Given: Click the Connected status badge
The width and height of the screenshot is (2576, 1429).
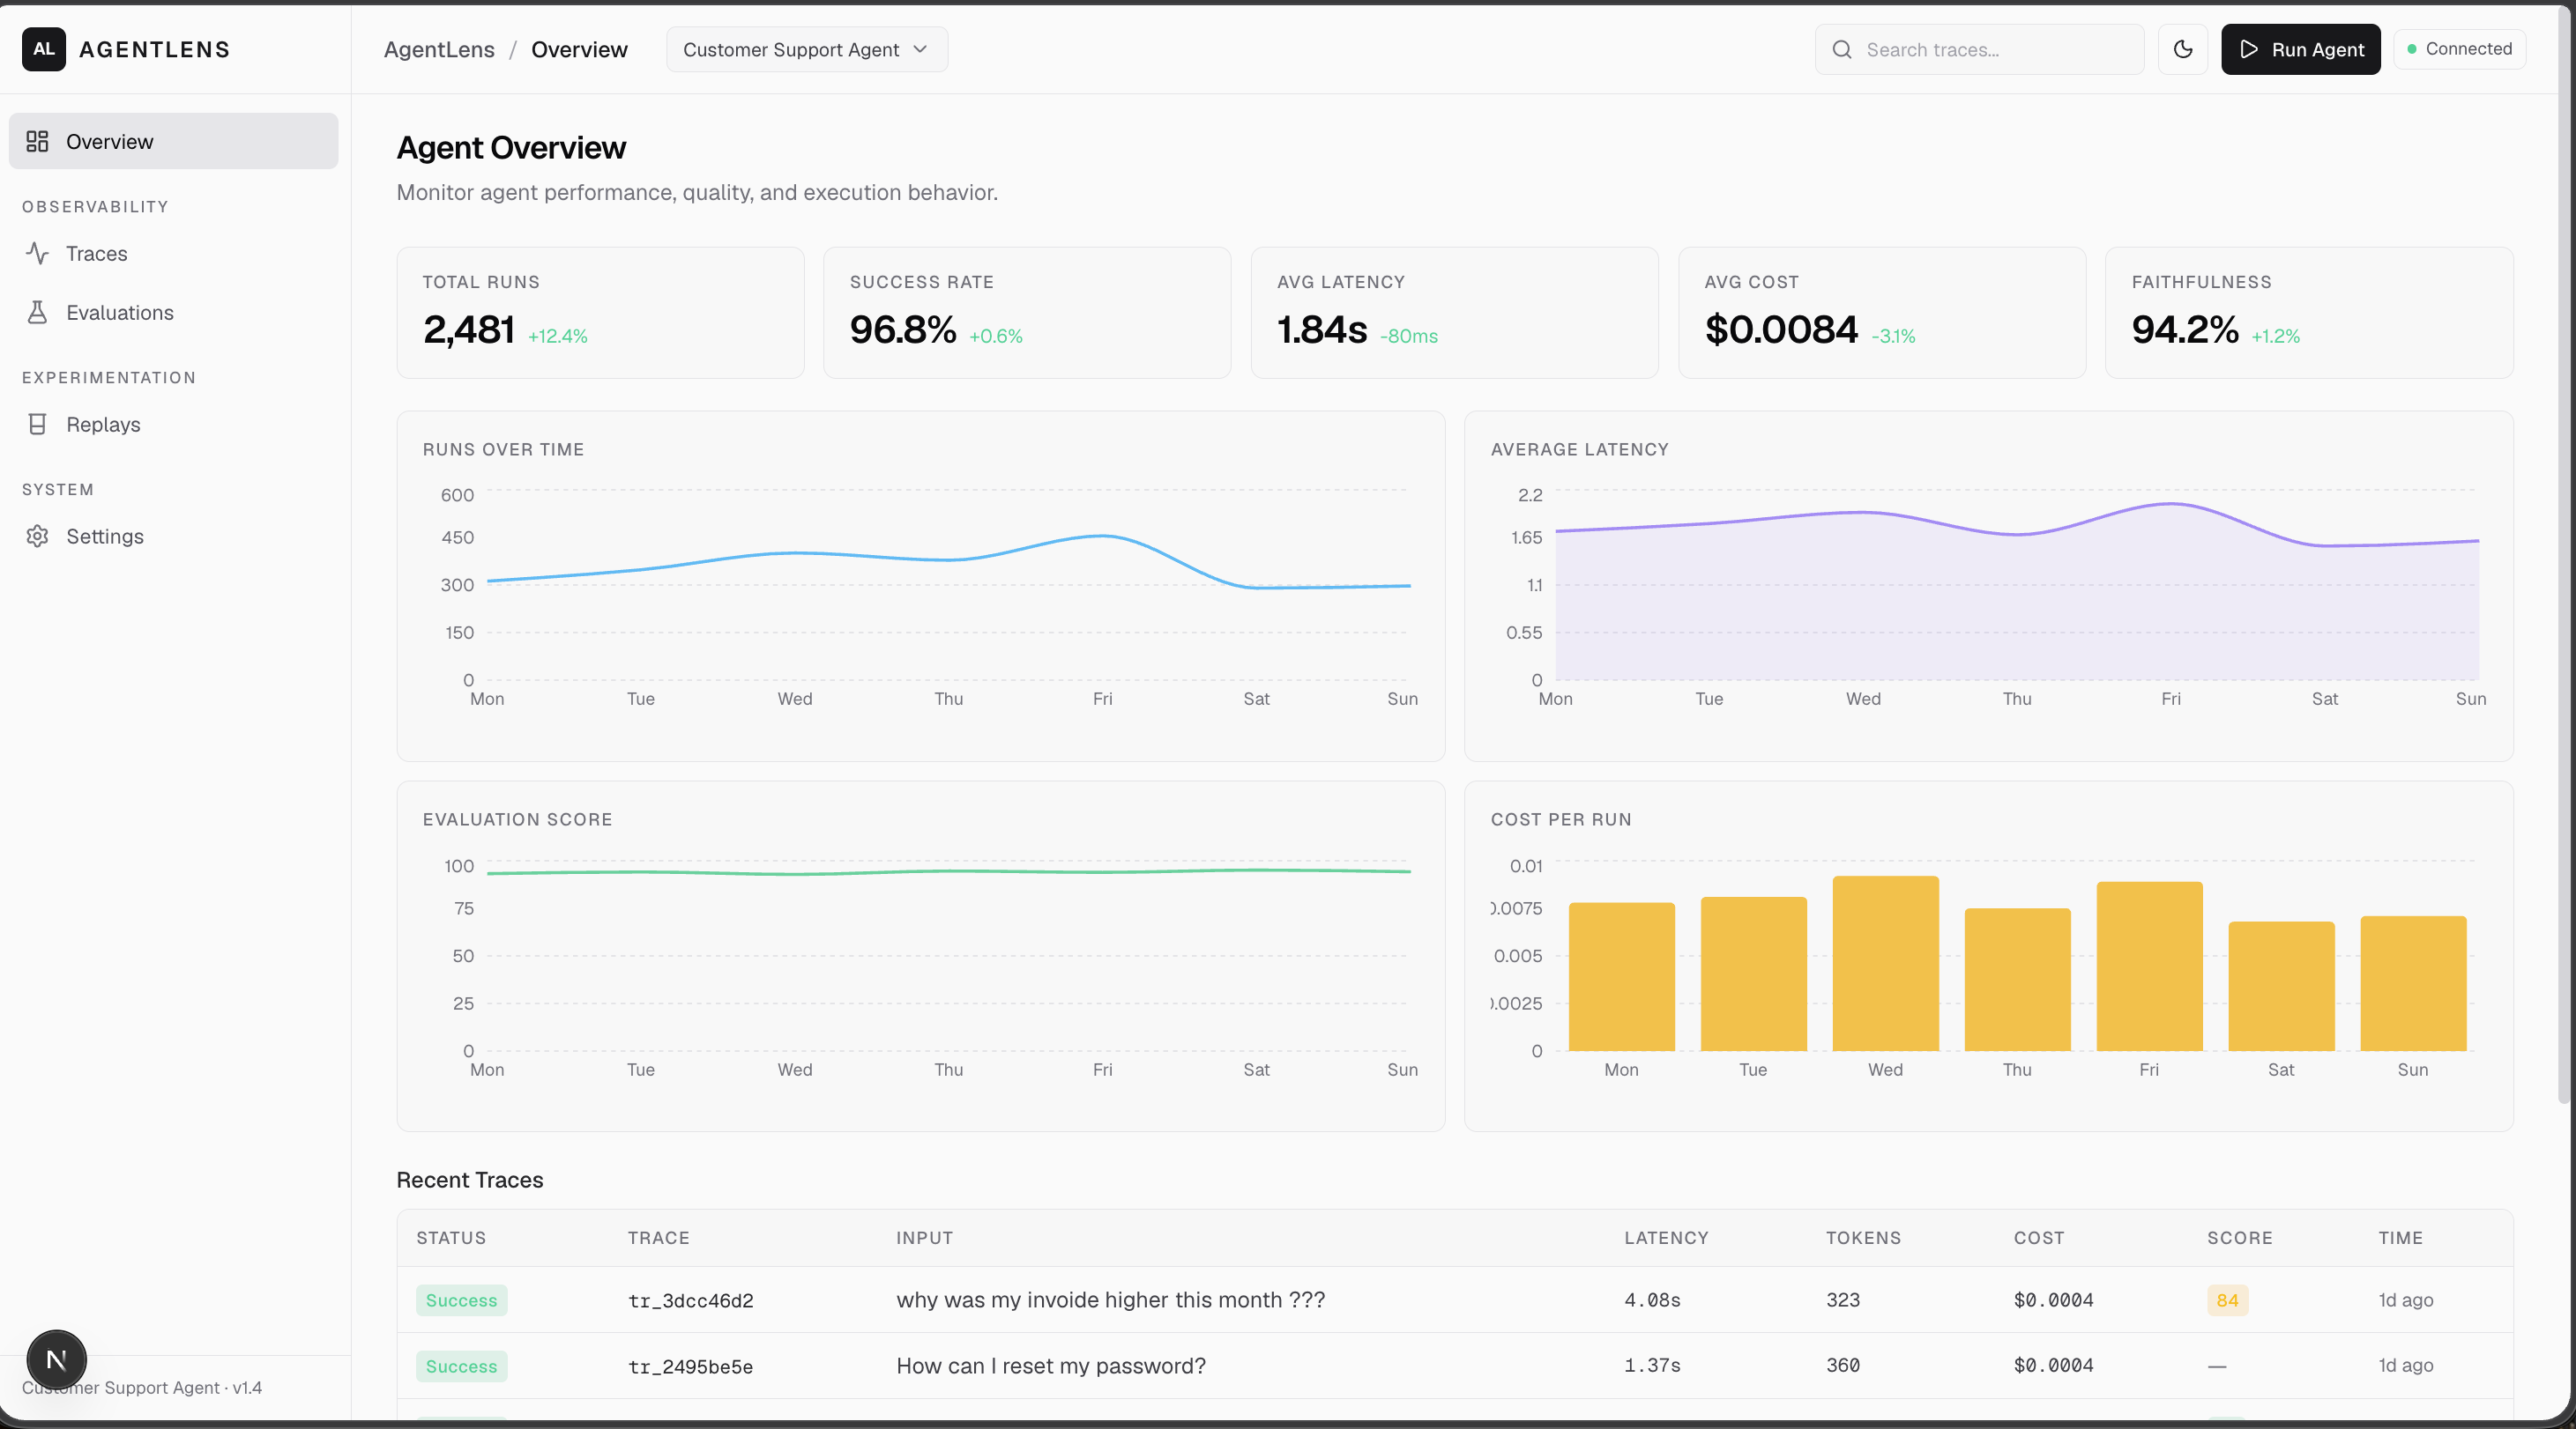Looking at the screenshot, I should pyautogui.click(x=2459, y=49).
